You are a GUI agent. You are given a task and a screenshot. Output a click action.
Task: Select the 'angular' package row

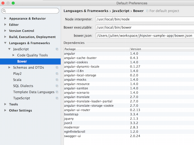pos(129,54)
